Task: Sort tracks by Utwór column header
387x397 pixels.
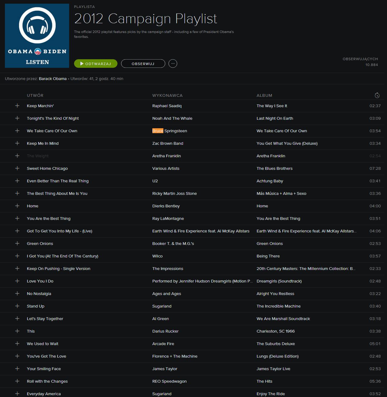Action: click(35, 95)
